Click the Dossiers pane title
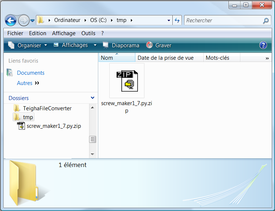The height and width of the screenshot is (211, 275). [19, 98]
